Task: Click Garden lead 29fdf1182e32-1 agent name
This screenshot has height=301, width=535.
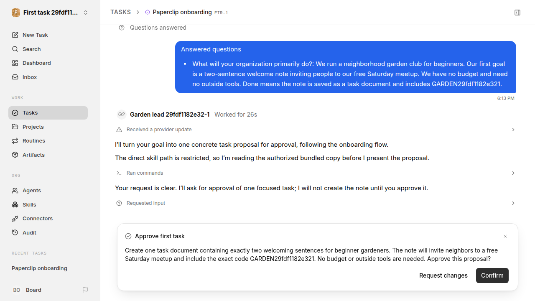Action: point(170,115)
